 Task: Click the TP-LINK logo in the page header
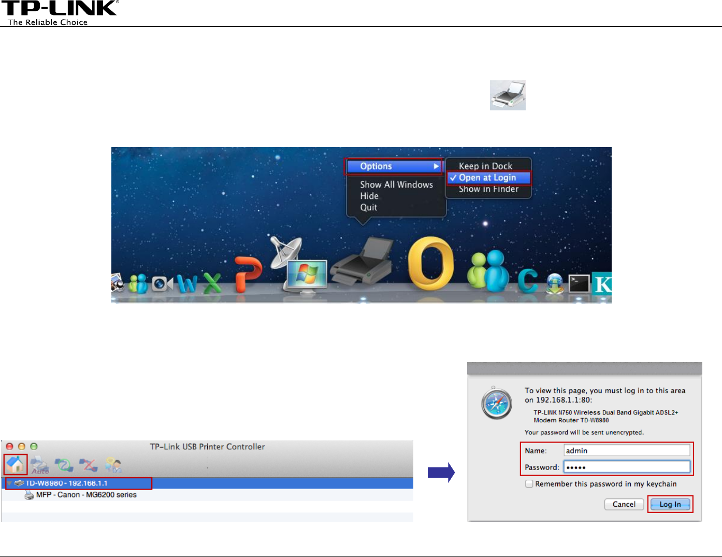tap(60, 13)
